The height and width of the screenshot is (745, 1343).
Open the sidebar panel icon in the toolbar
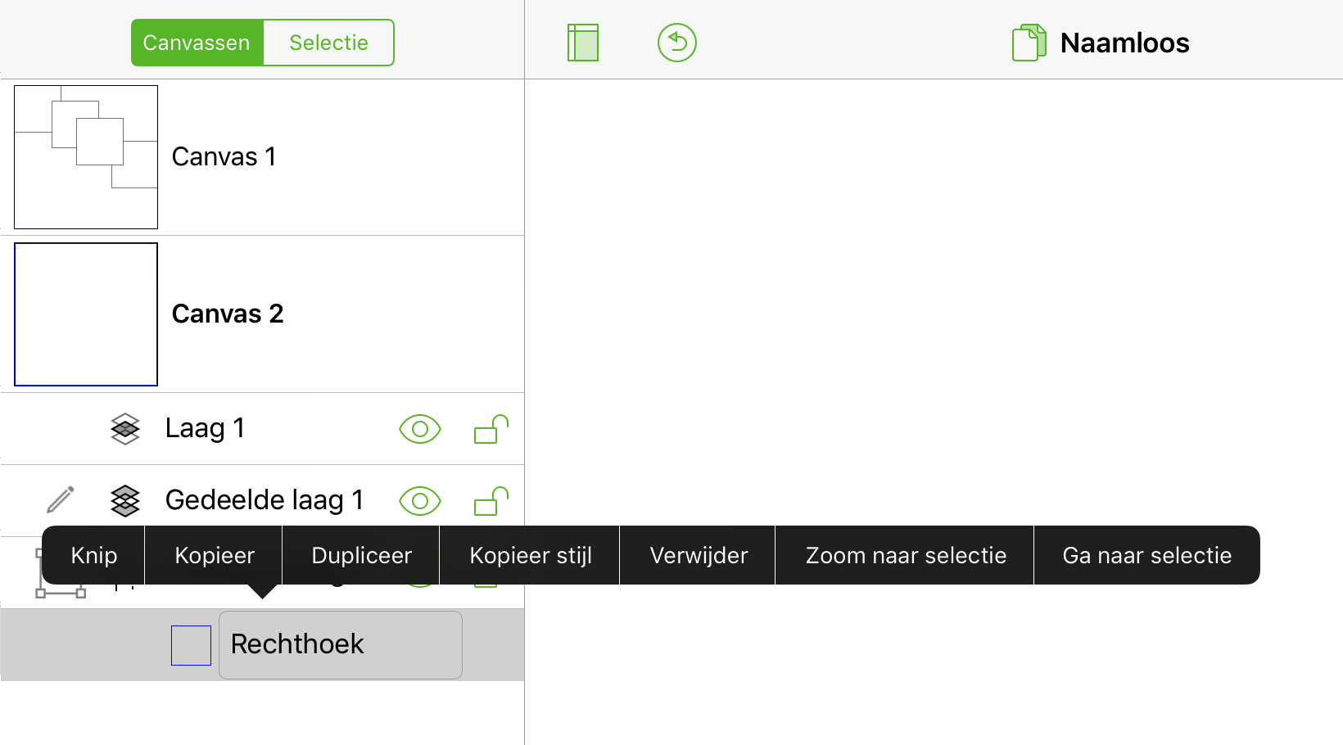click(581, 42)
